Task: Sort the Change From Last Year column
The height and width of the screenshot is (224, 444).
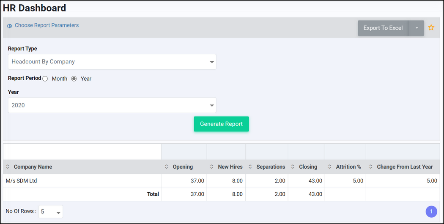Action: (x=371, y=167)
